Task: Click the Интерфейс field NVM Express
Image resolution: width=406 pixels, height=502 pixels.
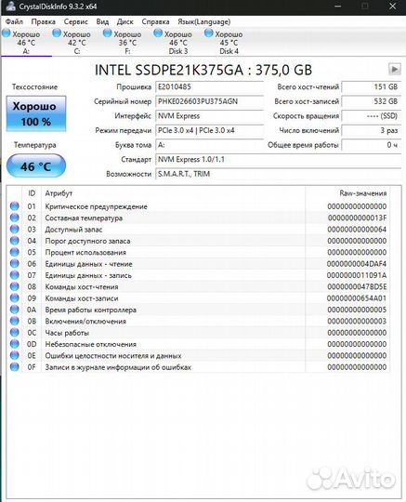Action: [x=209, y=116]
